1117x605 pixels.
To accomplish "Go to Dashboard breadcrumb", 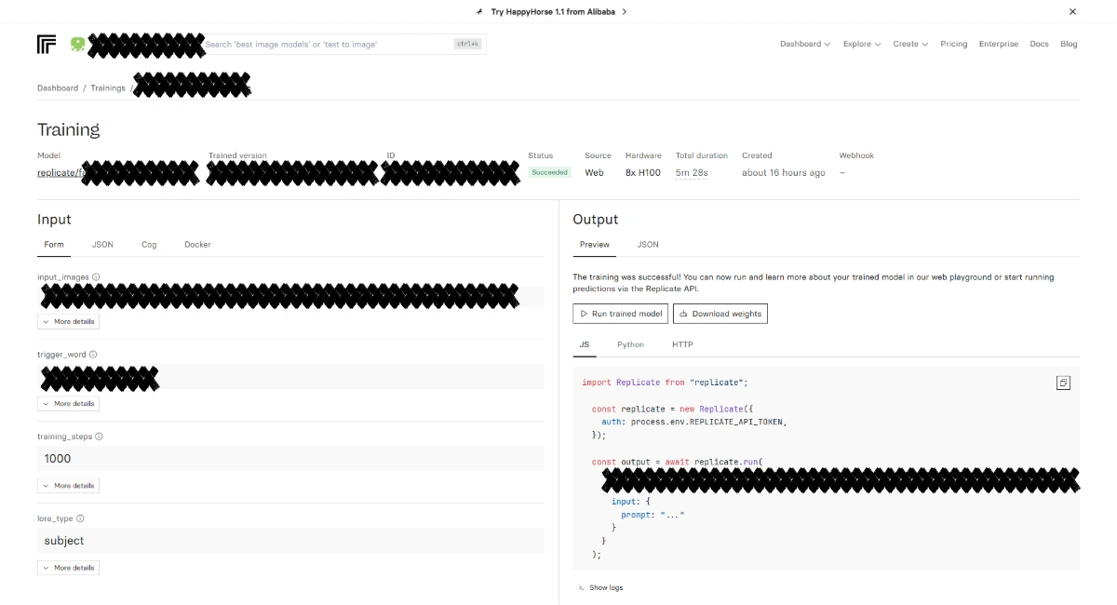I will point(58,87).
